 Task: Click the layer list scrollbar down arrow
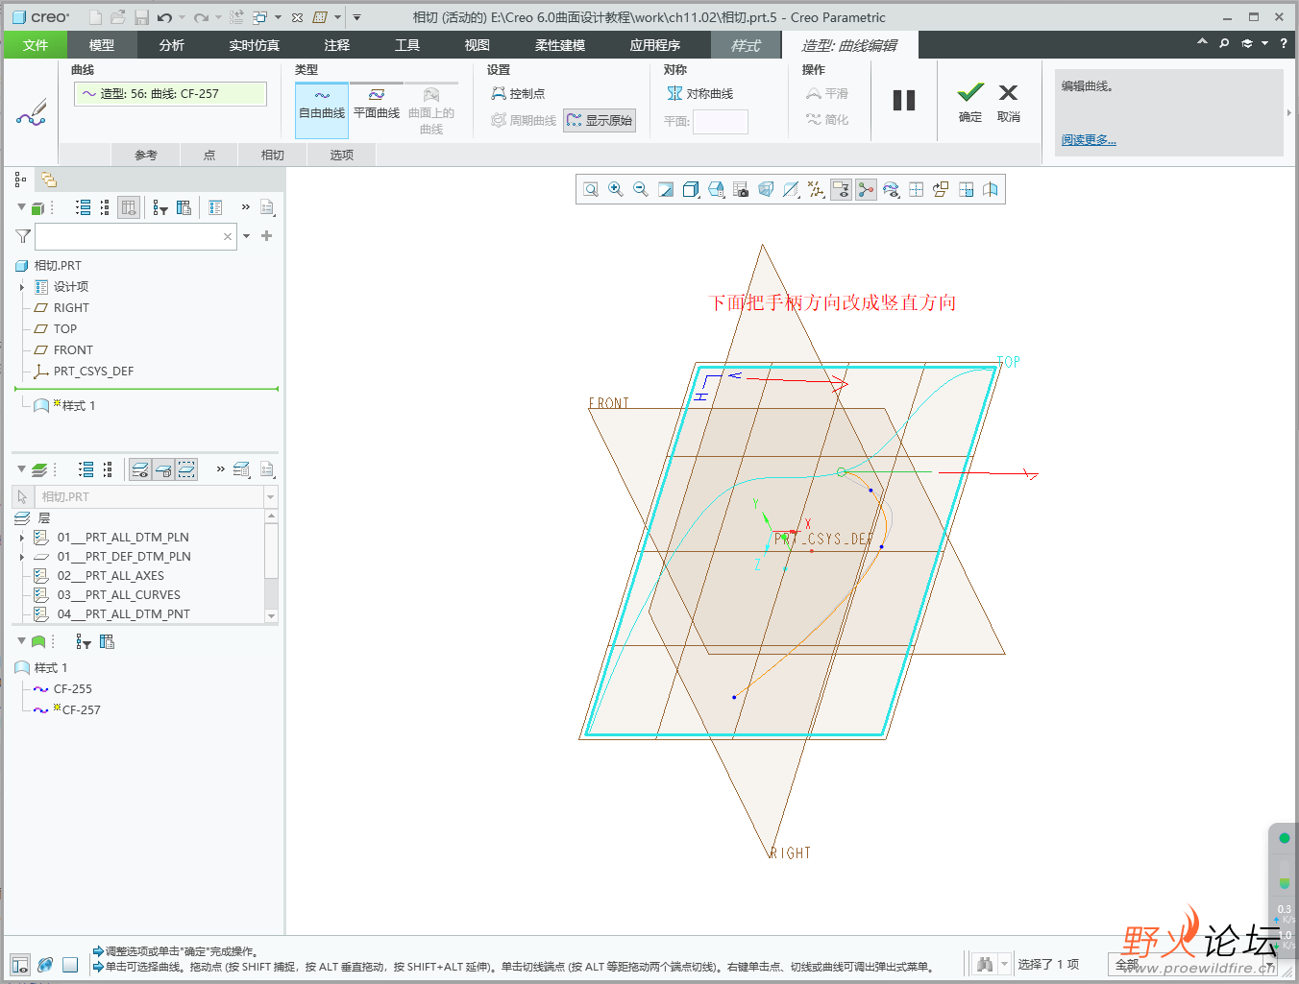(271, 616)
